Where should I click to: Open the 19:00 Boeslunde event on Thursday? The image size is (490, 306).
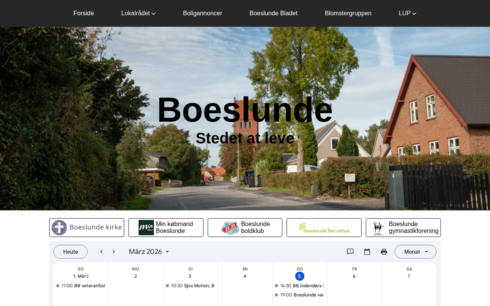pyautogui.click(x=300, y=295)
